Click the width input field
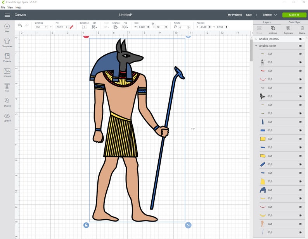This screenshot has height=239, width=308. (x=142, y=27)
